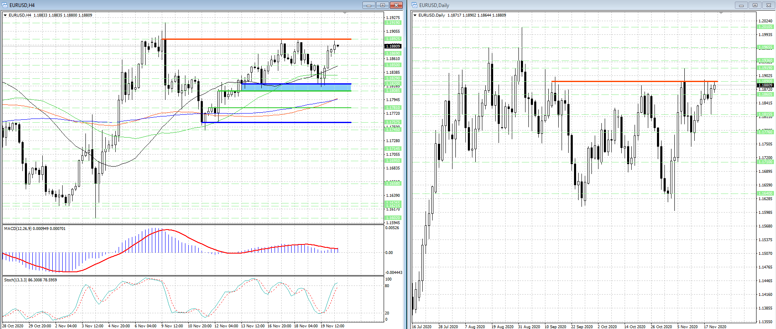Maximize the EURUSD,Daily chart window
This screenshot has width=776, height=329.
755,5
